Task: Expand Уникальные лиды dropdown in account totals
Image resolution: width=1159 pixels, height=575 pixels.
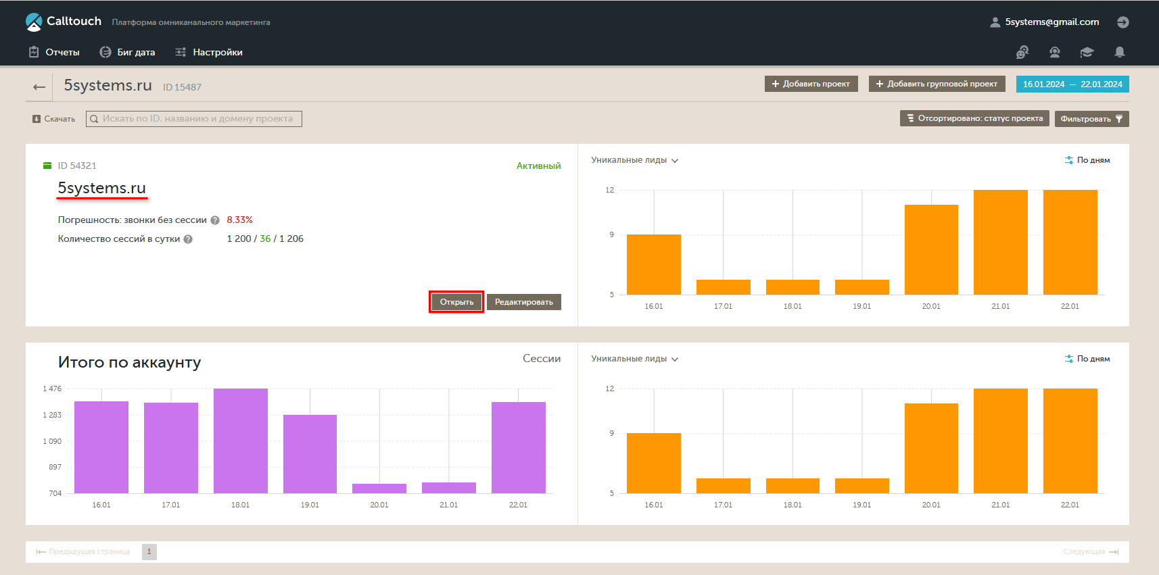Action: pos(634,359)
